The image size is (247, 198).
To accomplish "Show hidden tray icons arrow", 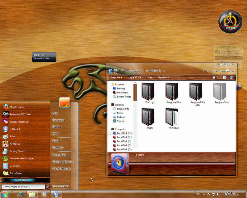I will (204, 194).
